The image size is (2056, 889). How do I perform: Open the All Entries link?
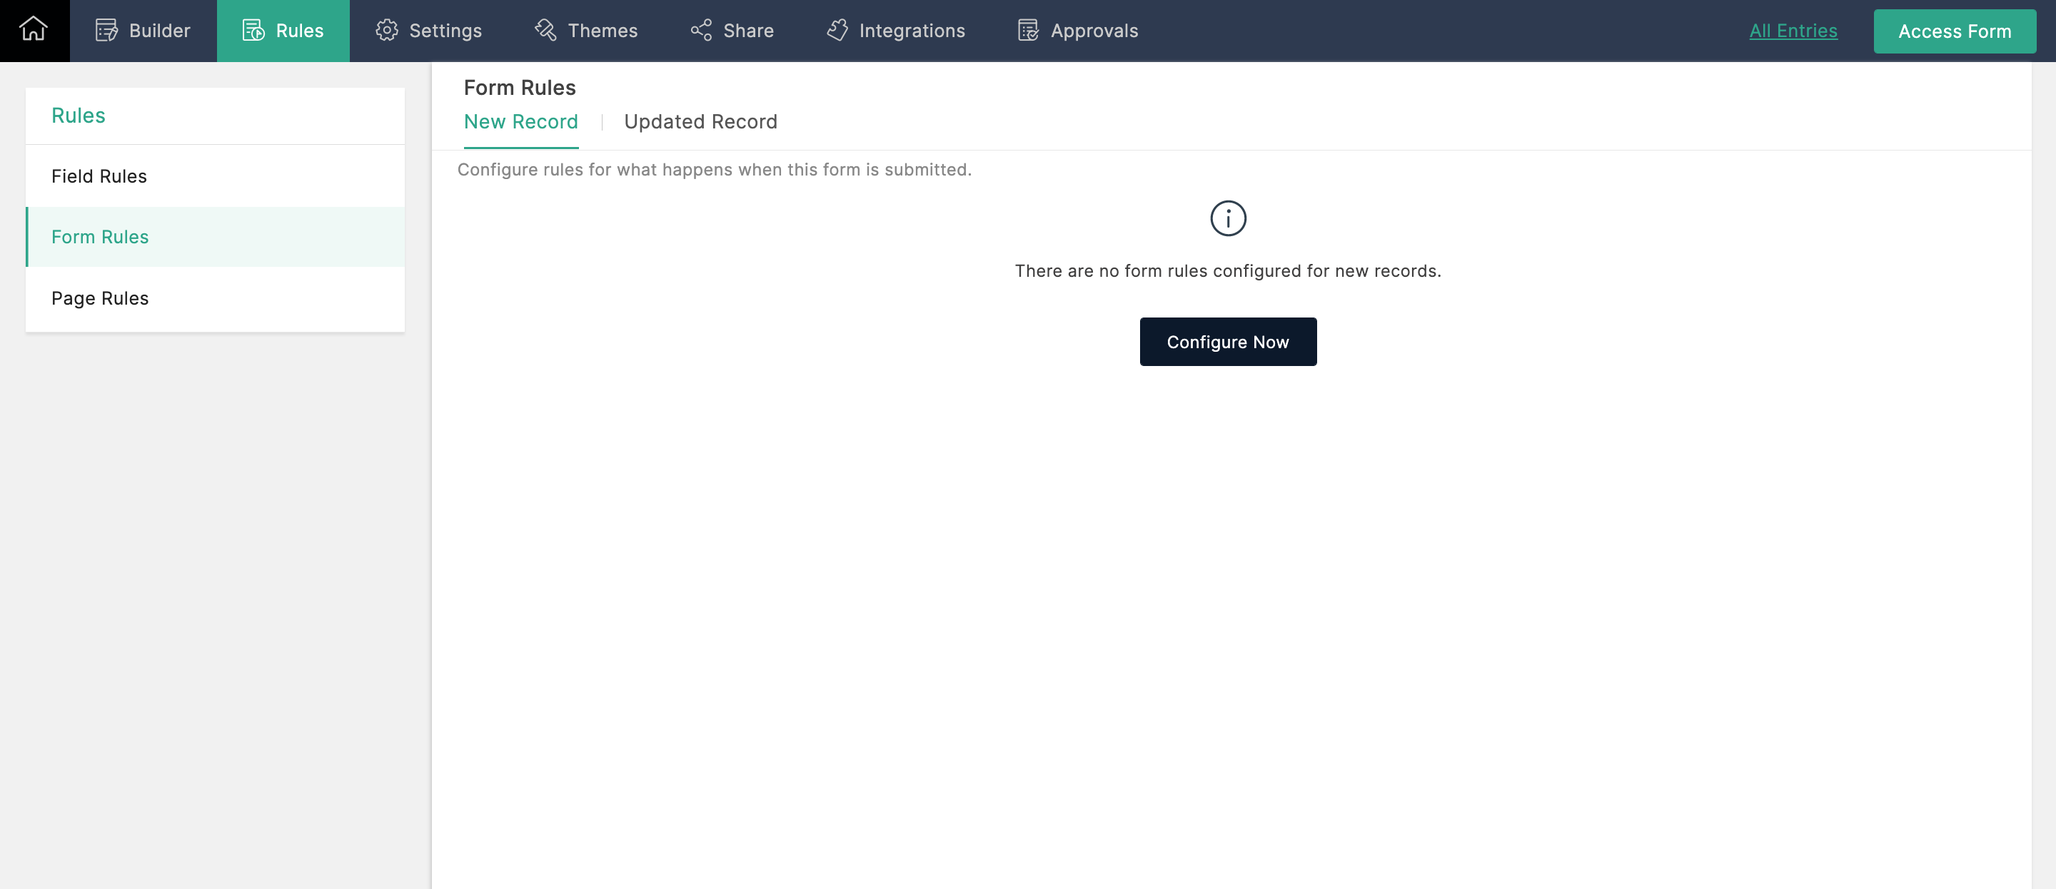1793,31
